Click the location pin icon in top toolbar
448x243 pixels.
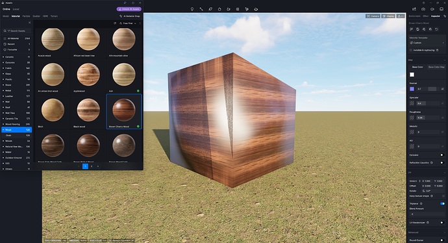[192, 9]
